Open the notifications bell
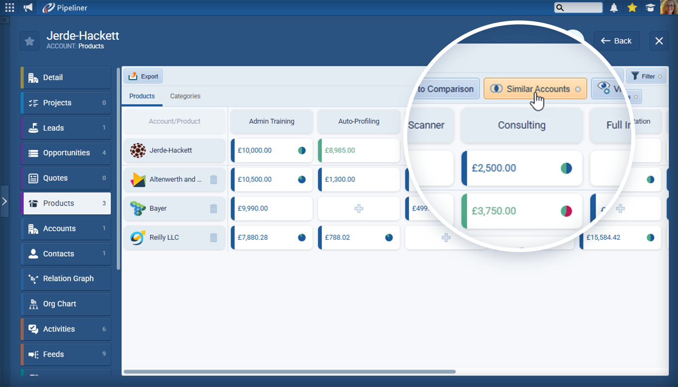The width and height of the screenshot is (678, 387). tap(614, 7)
